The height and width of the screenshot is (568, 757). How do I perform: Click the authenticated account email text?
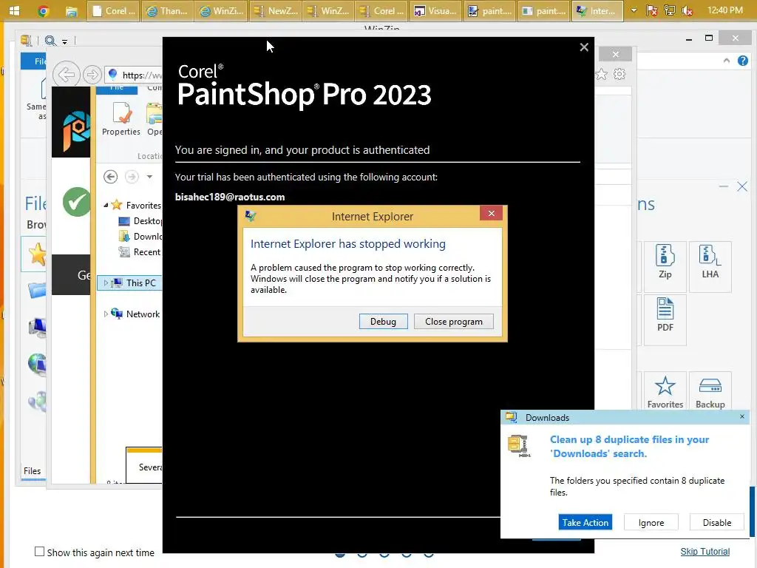coord(230,197)
